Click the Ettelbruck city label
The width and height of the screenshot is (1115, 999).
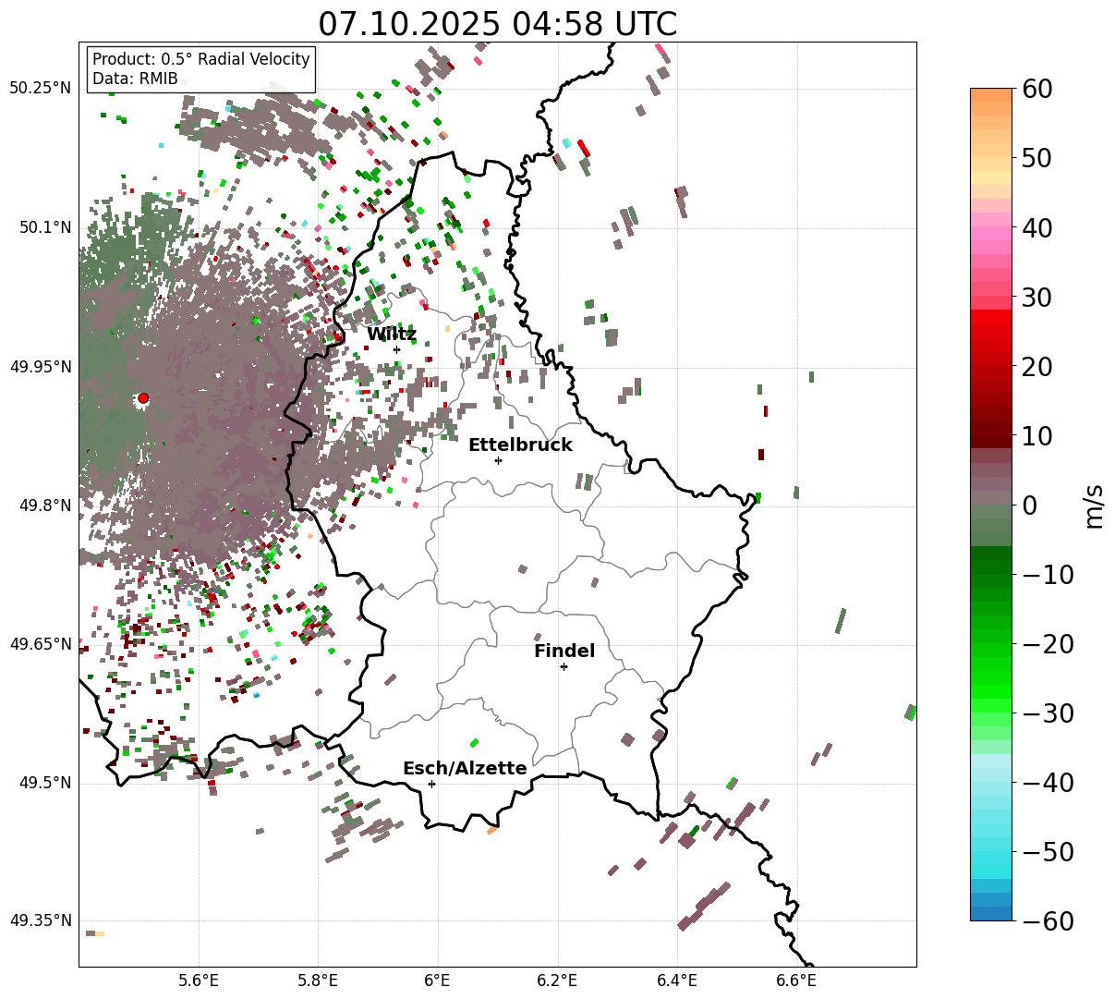pos(520,445)
